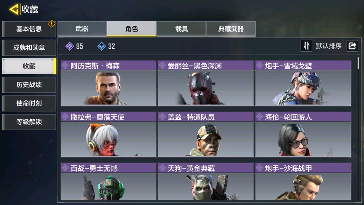The image size is (364, 205).
Task: Toggle the sort order arrows icon
Action: (x=306, y=46)
